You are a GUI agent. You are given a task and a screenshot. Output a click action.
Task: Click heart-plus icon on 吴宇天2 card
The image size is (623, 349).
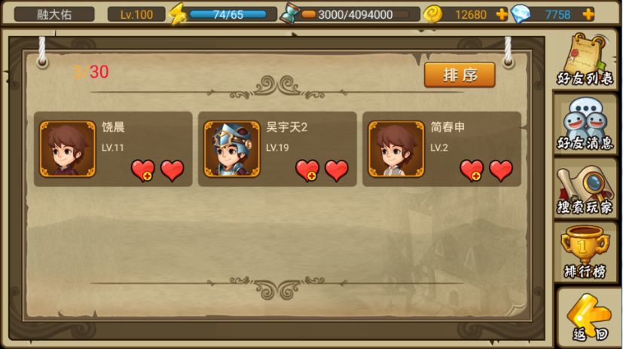(307, 170)
